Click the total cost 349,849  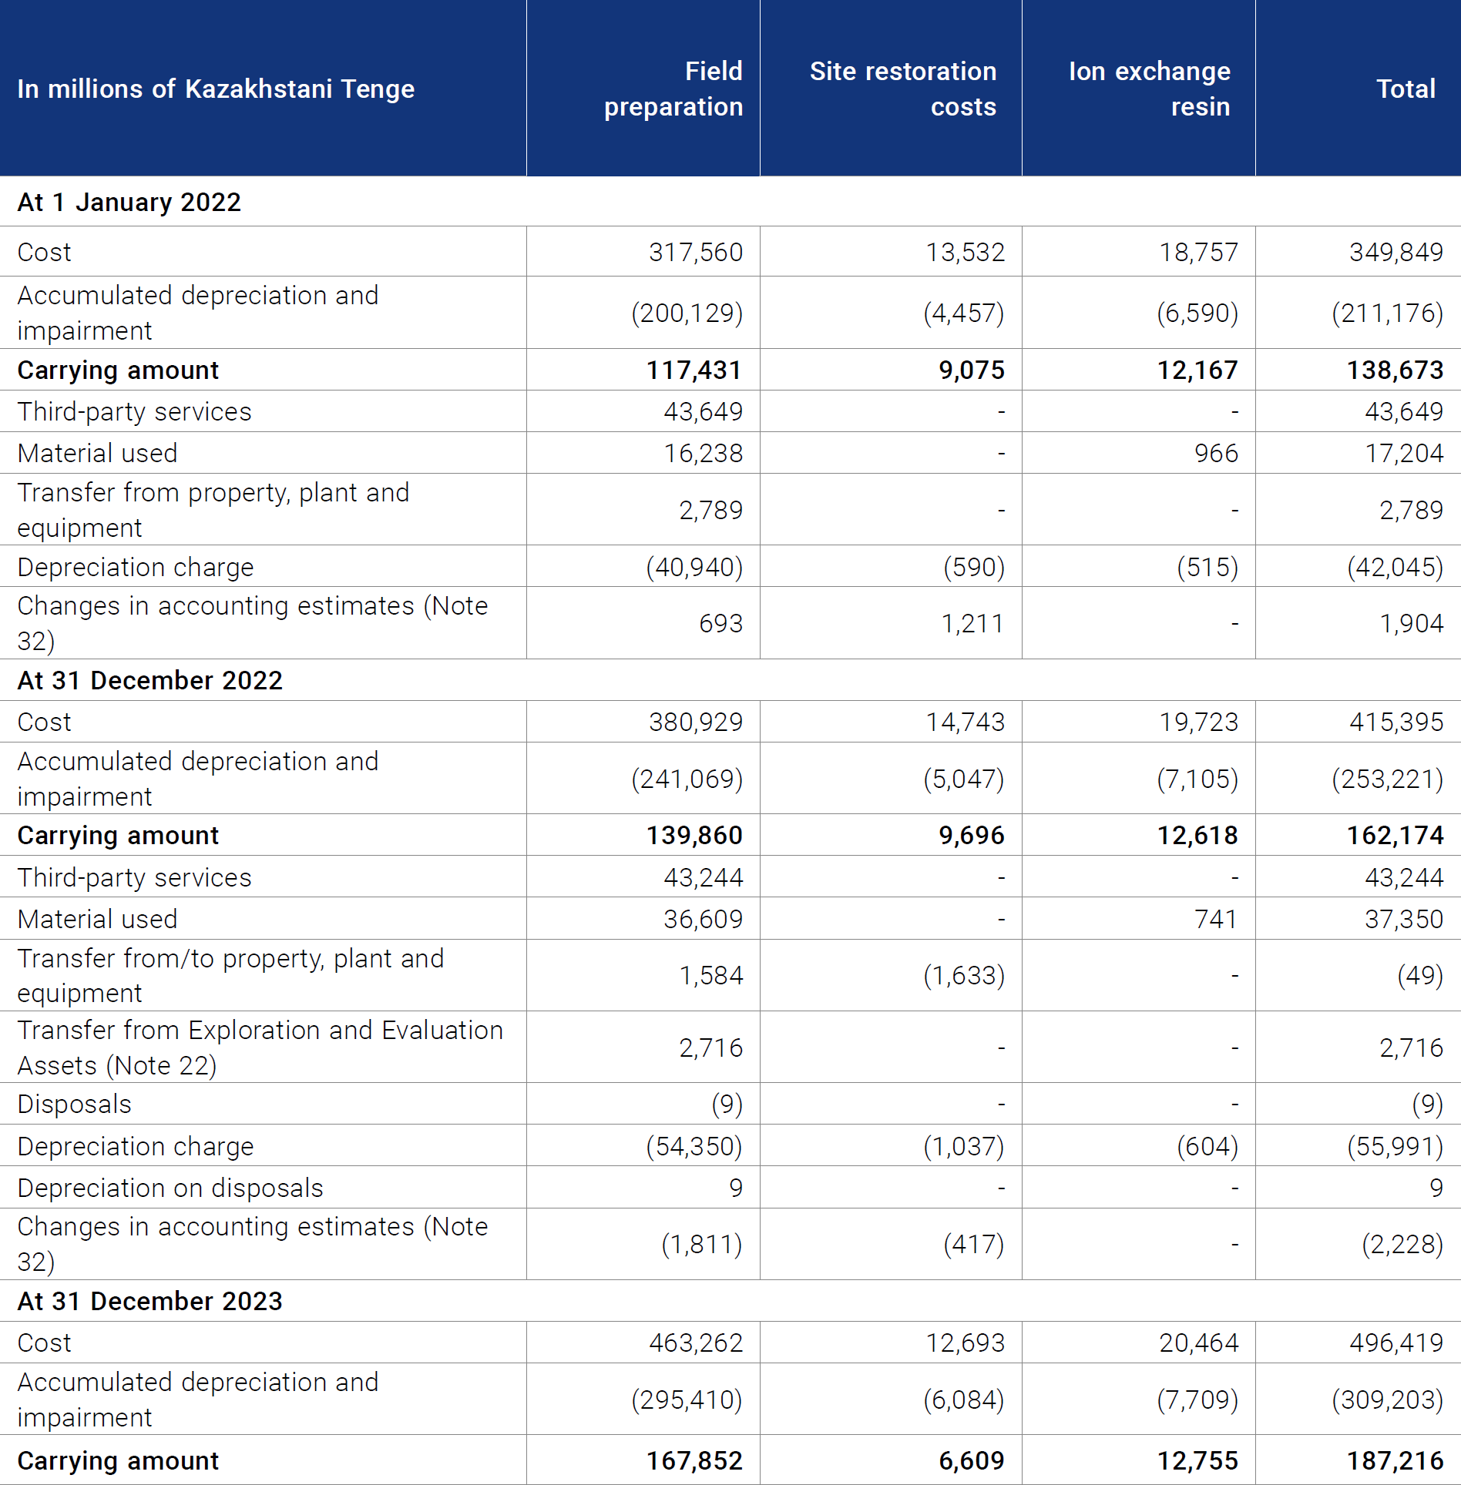1396,252
